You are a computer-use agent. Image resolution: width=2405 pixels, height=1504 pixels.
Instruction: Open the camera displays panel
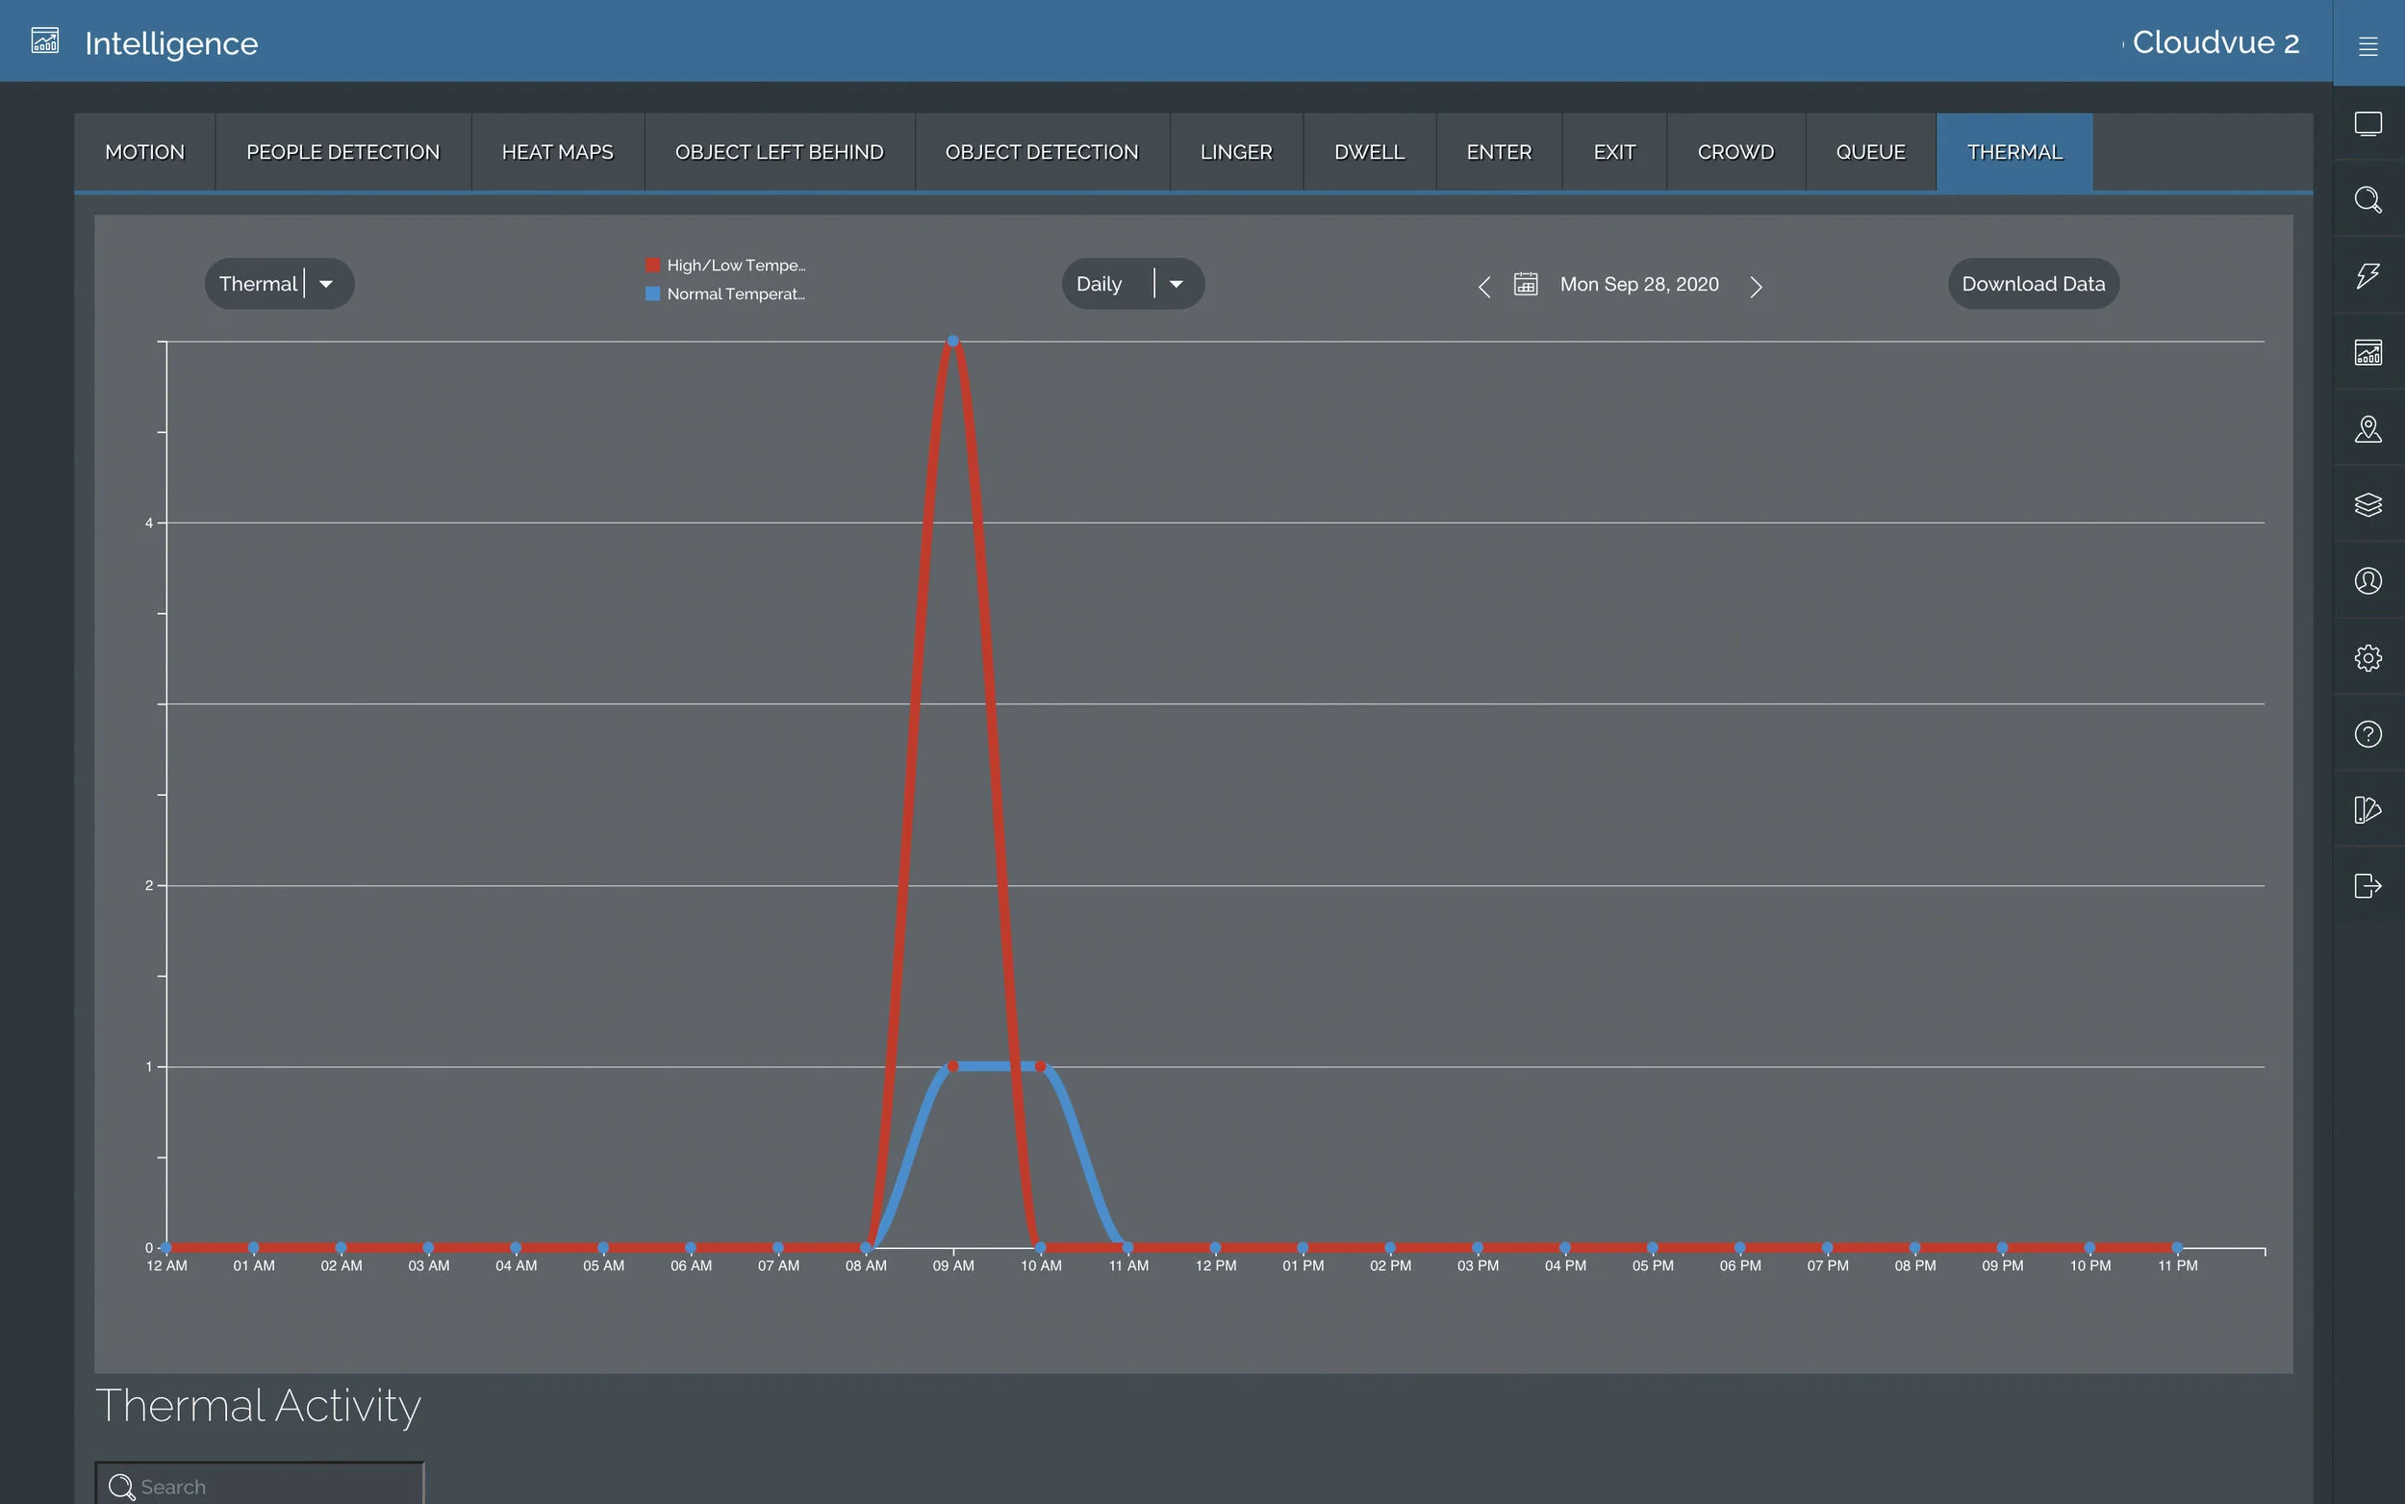pyautogui.click(x=2369, y=122)
